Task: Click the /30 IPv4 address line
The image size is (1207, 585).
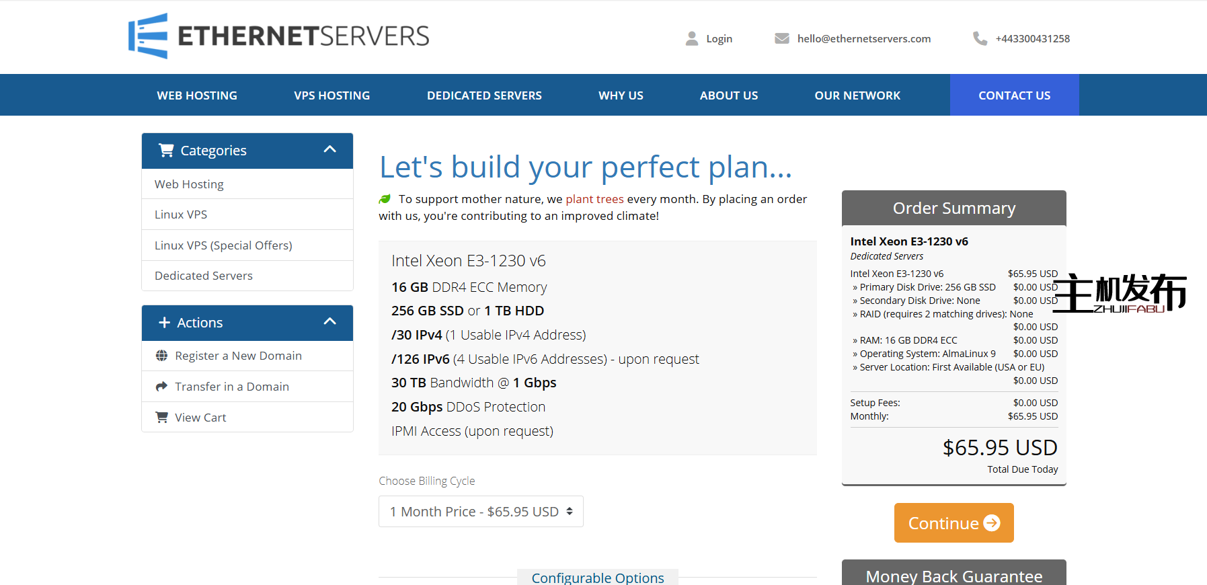Action: click(x=489, y=335)
